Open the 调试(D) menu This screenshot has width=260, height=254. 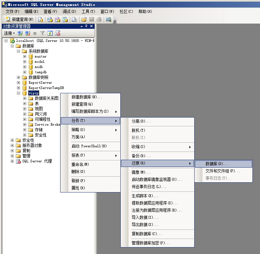[x=69, y=11]
